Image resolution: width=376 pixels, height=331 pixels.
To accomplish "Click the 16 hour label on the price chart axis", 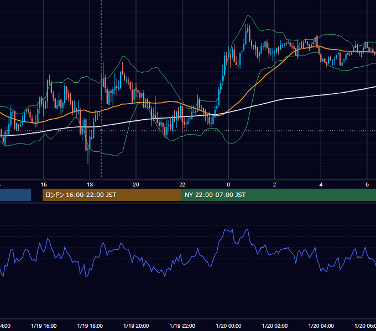I will pyautogui.click(x=44, y=185).
